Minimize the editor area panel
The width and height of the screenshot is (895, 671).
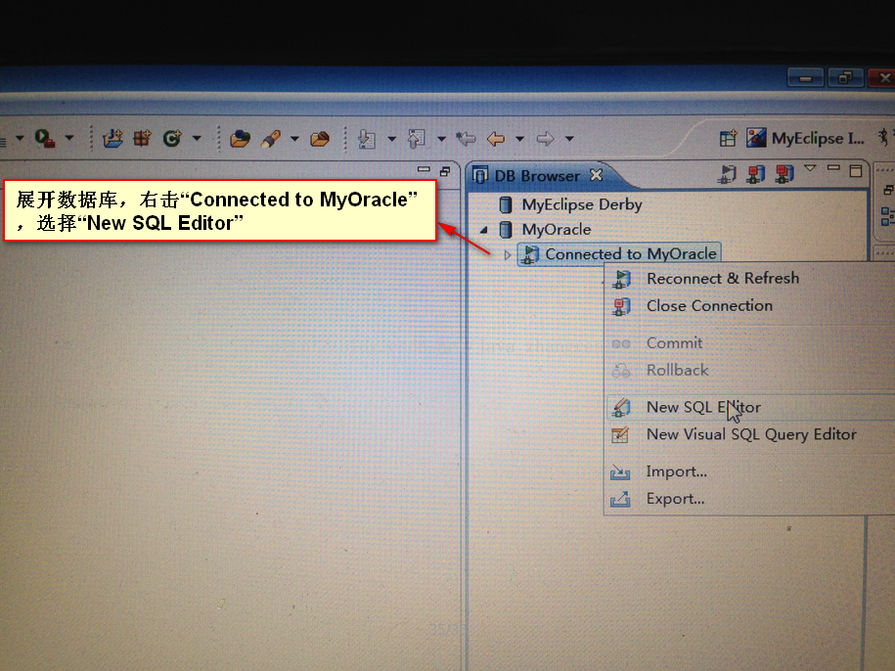[x=424, y=169]
